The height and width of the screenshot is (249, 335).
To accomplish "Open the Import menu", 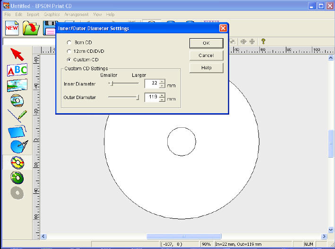I will (33, 15).
